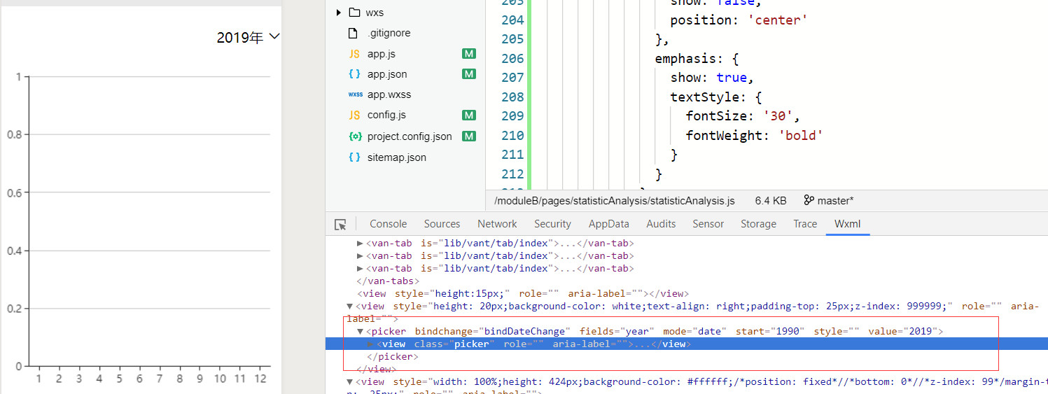Click the modified badge next to config.js

469,115
